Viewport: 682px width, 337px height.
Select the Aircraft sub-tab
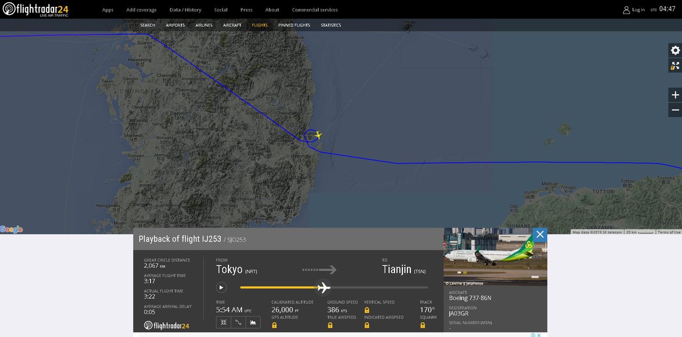pos(232,25)
